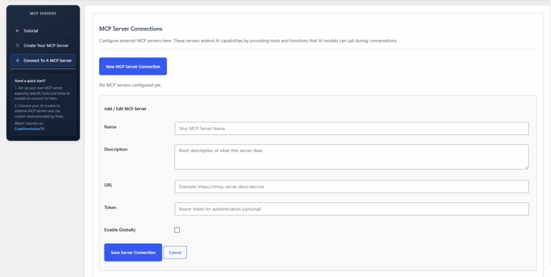The width and height of the screenshot is (551, 277).
Task: Select Connect To A MCP Server item
Action: tap(43, 60)
